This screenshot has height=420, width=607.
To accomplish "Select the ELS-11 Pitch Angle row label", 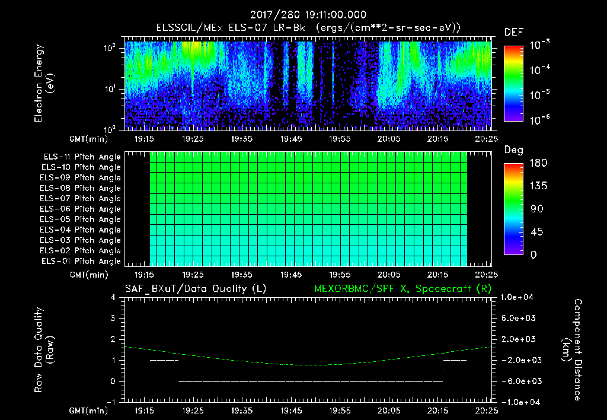I will pyautogui.click(x=82, y=157).
